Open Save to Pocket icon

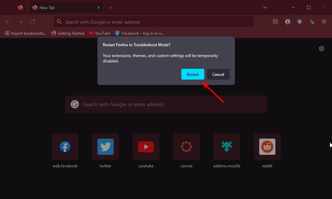click(x=275, y=22)
